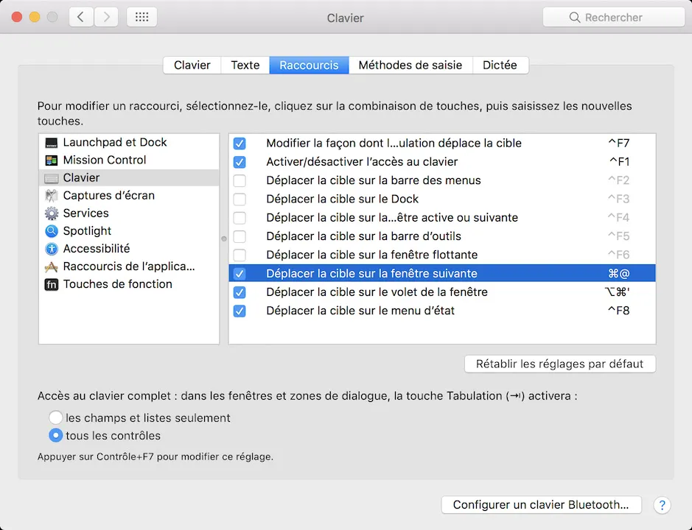
Task: Show all preferences grid button
Action: point(141,17)
